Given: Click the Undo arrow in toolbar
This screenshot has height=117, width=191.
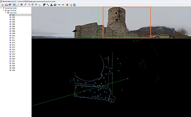Looking at the screenshot, I should pos(59,5).
